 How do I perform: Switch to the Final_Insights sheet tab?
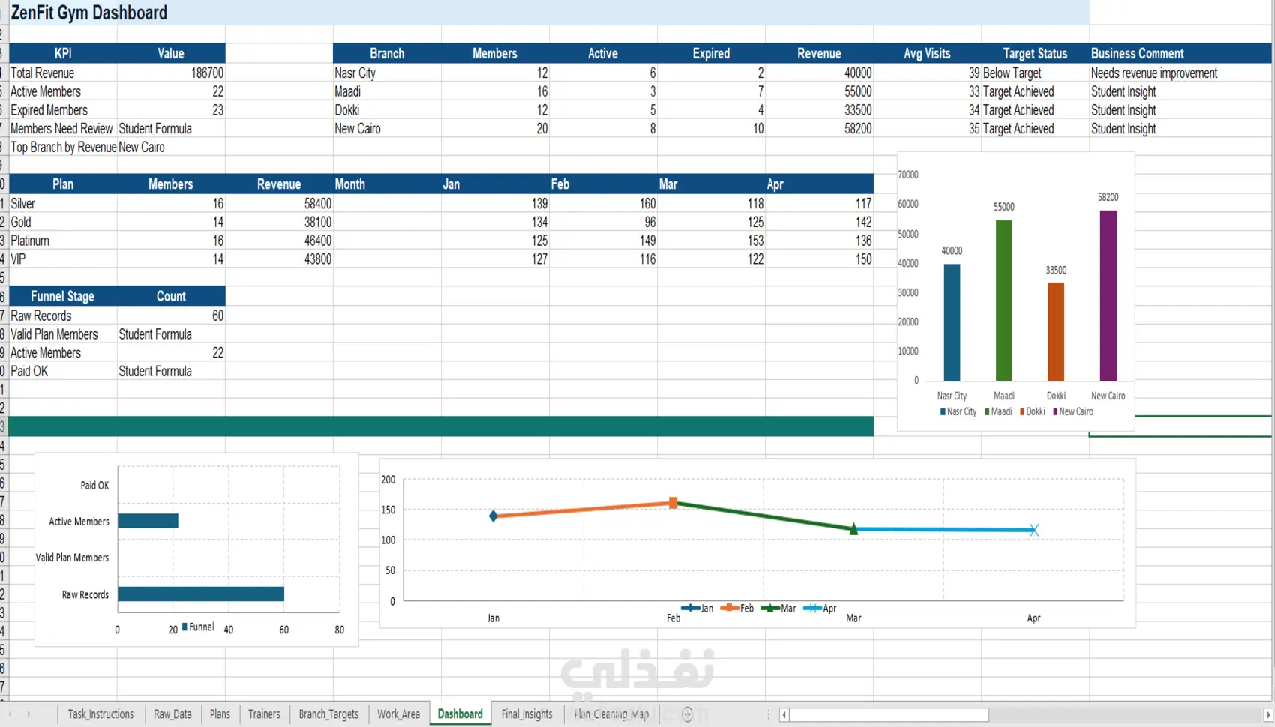point(526,714)
